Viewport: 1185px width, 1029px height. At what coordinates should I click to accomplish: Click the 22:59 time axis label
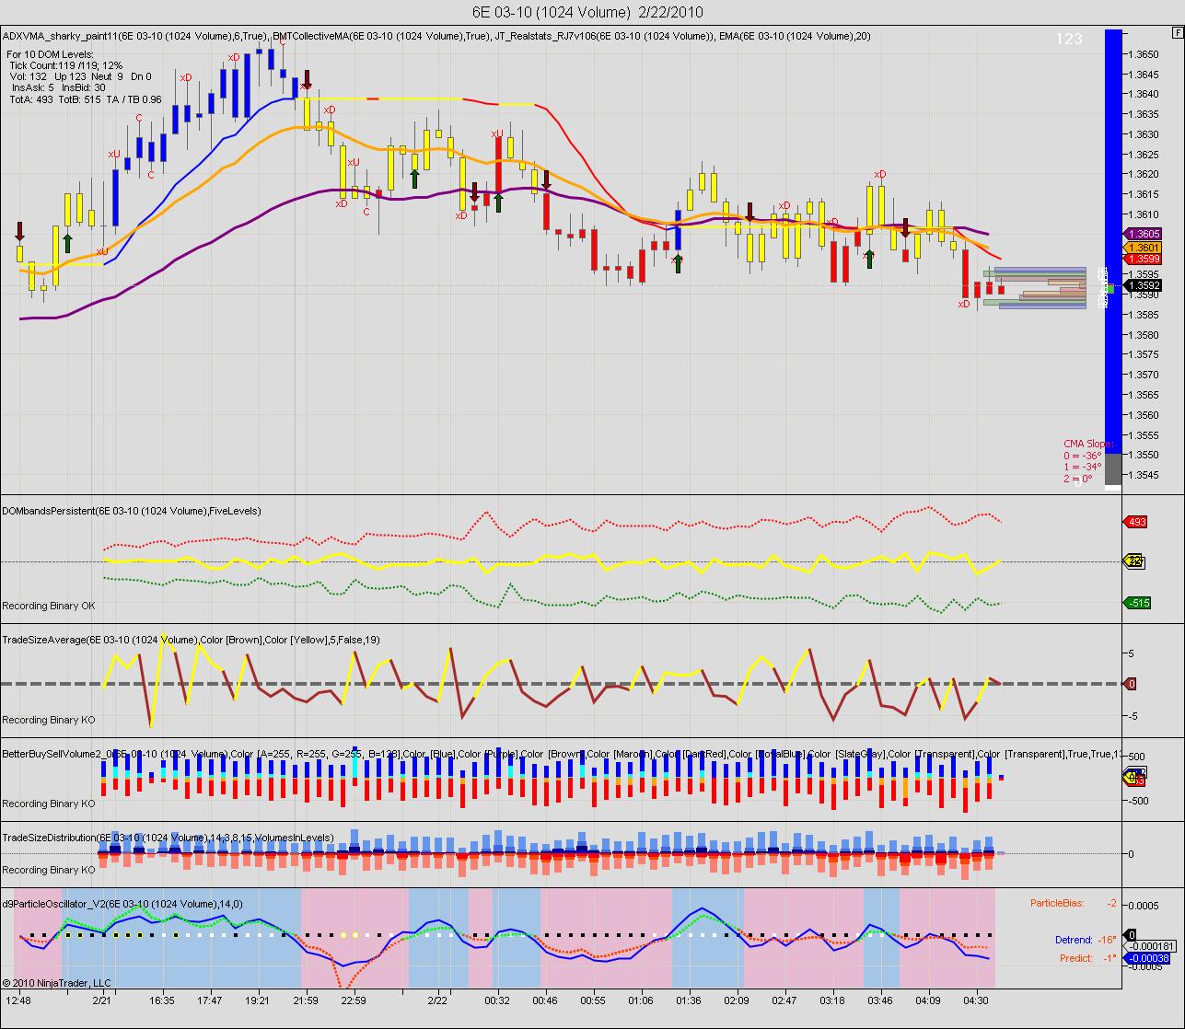click(354, 1000)
